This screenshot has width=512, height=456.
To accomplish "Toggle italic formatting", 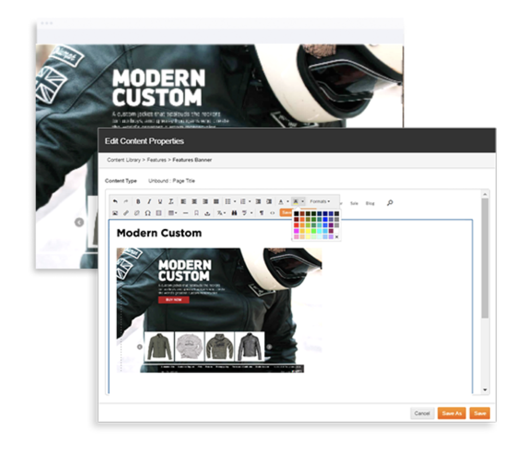I will tap(149, 201).
